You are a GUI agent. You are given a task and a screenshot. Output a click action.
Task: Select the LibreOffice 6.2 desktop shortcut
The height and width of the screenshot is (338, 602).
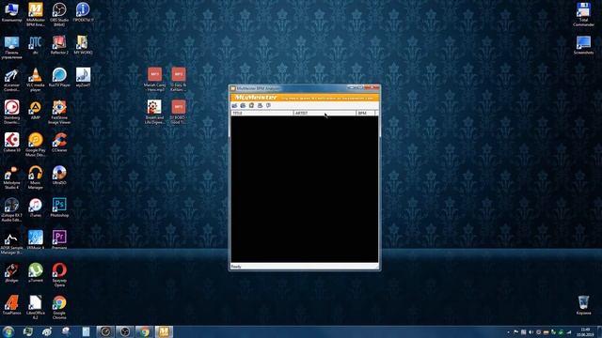(x=36, y=308)
